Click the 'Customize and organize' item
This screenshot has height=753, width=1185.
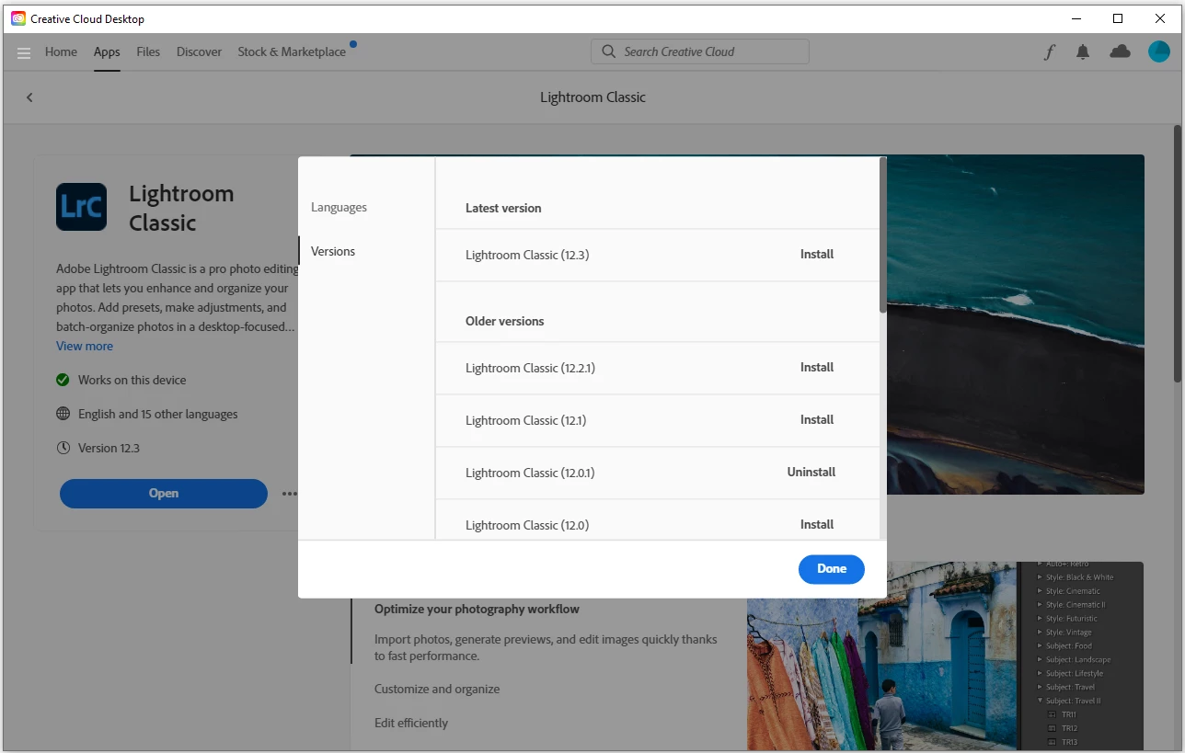[437, 689]
